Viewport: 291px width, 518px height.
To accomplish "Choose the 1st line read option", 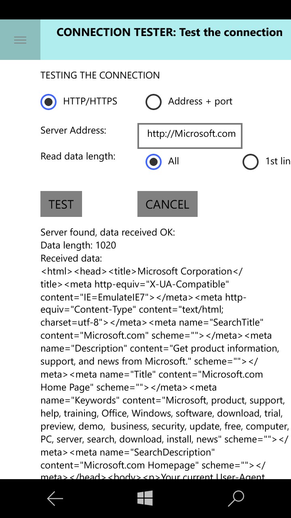I will [x=251, y=162].
